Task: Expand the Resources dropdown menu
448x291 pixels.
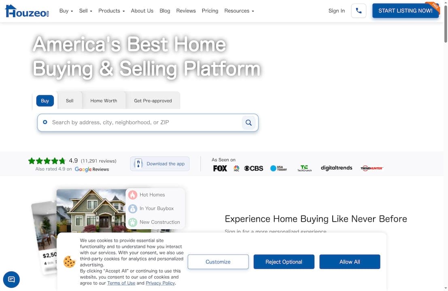Action: click(x=239, y=11)
